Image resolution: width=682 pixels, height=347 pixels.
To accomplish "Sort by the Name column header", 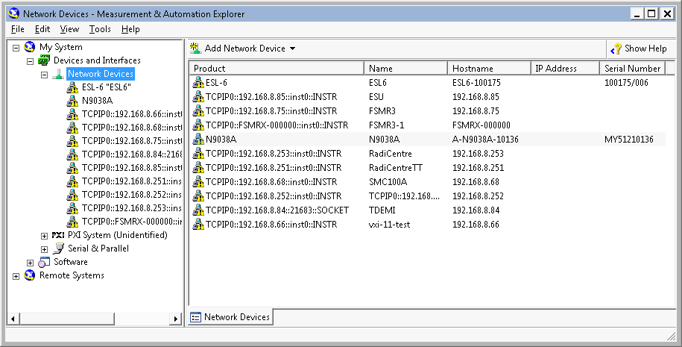I will click(405, 69).
